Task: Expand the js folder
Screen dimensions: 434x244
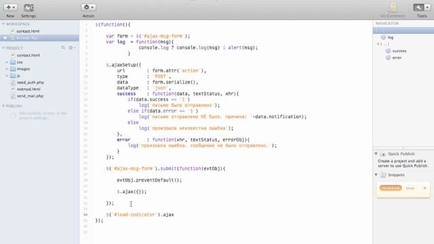Action: tap(7, 76)
